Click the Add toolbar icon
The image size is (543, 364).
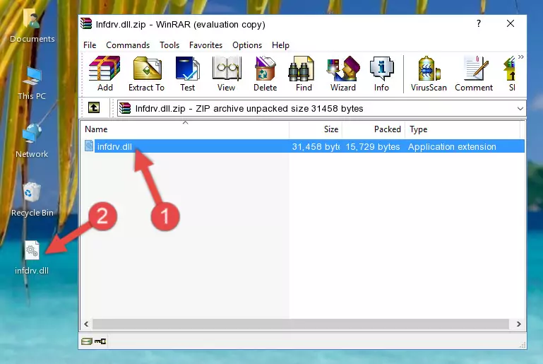pyautogui.click(x=105, y=74)
